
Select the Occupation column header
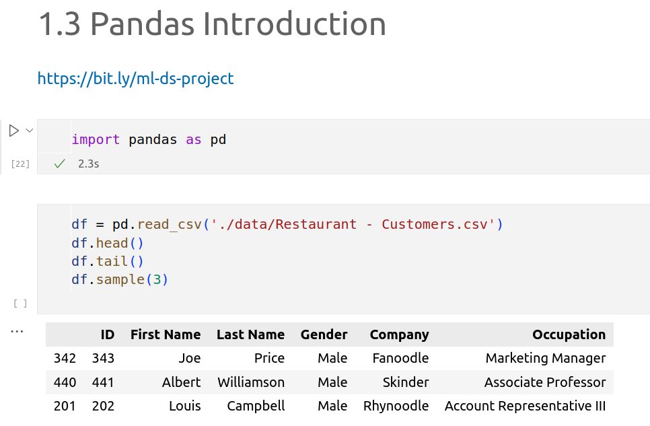tap(569, 334)
